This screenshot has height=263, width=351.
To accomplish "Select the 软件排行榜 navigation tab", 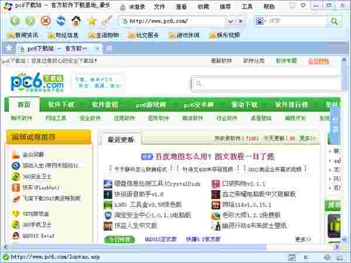I will coord(292,105).
